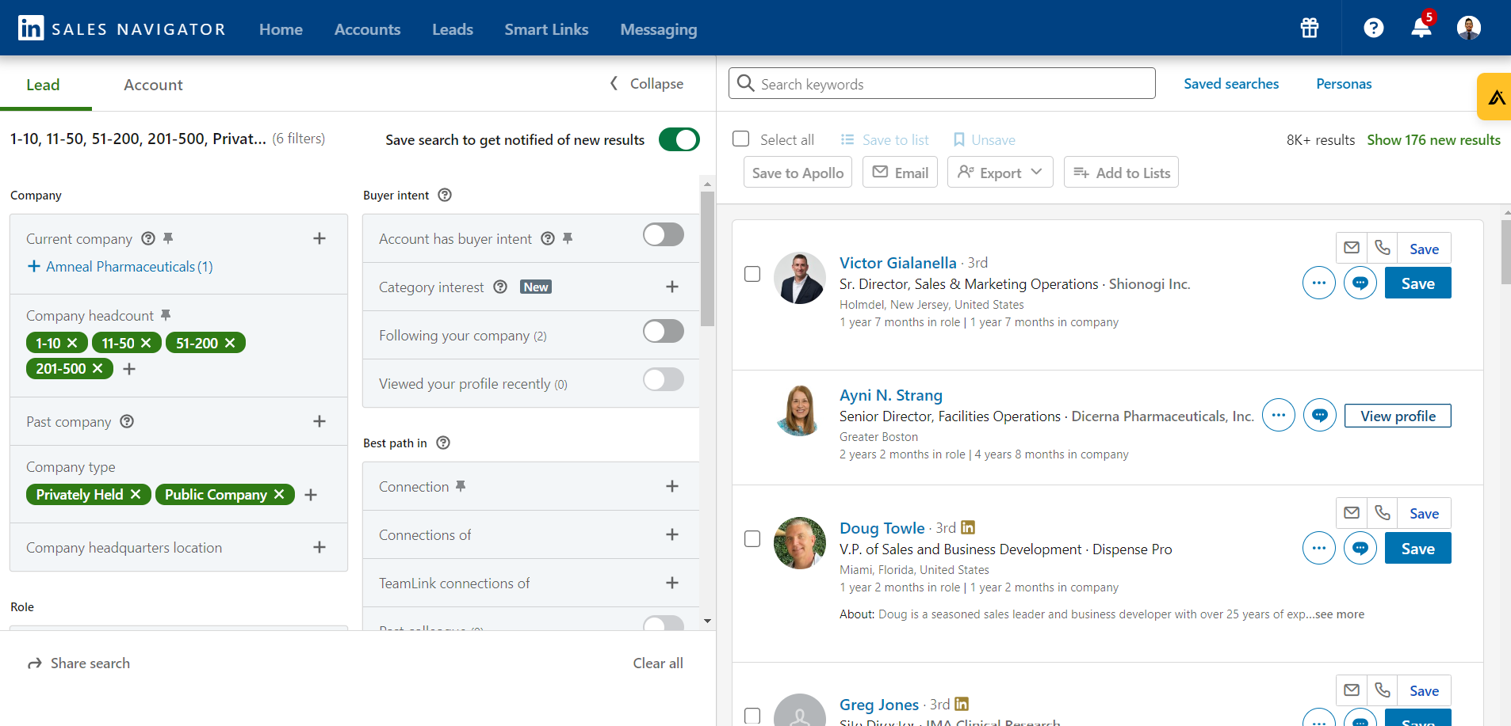Viewport: 1511px width, 726px height.
Task: Expand TeamLink connections of filter
Action: pos(672,583)
